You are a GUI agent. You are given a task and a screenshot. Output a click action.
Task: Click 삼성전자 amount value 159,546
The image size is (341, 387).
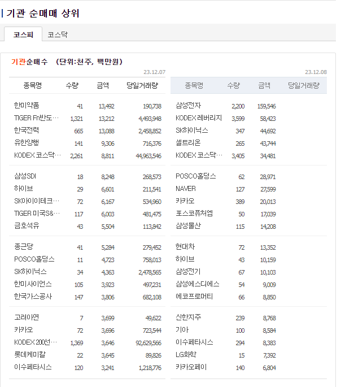click(266, 106)
